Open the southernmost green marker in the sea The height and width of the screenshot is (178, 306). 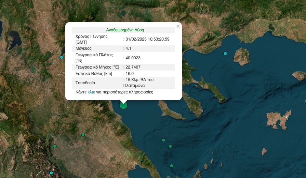click(172, 166)
